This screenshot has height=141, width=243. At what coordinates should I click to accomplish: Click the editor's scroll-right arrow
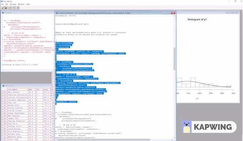(x=172, y=140)
